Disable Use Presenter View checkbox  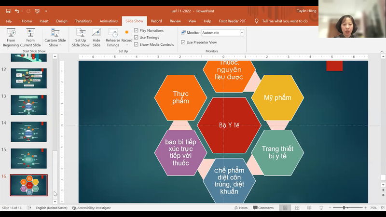(183, 42)
